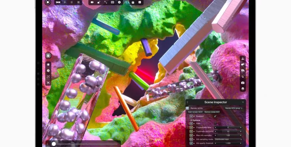Increase Cryptomatte seed factor with right arrow
The height and width of the screenshot is (147, 291).
click(x=241, y=131)
